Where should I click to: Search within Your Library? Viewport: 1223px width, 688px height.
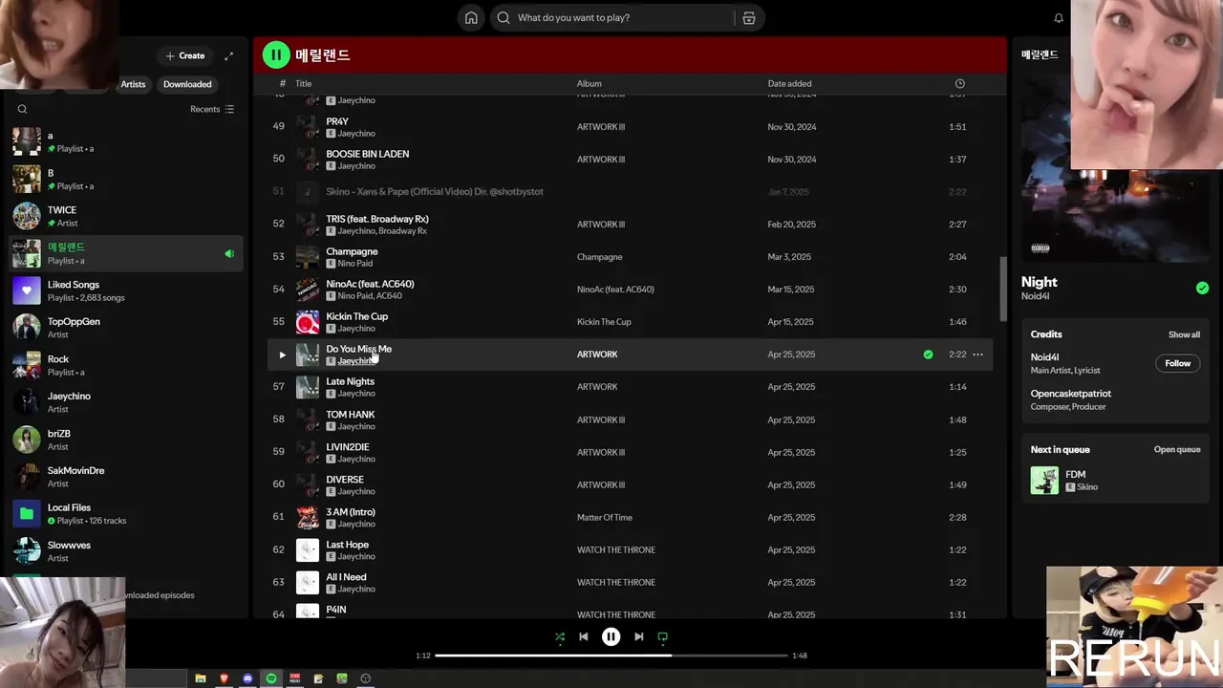23,109
